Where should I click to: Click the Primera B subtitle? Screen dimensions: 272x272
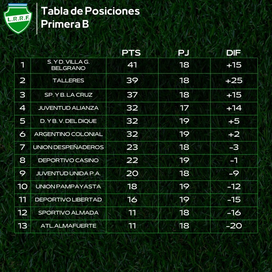tap(65, 24)
